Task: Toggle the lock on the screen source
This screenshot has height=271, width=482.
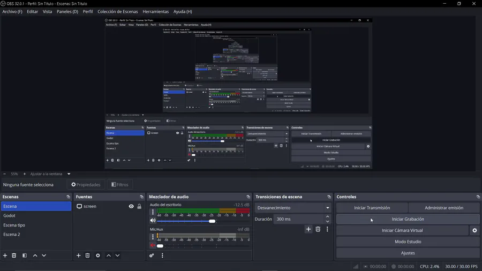Action: tap(139, 206)
